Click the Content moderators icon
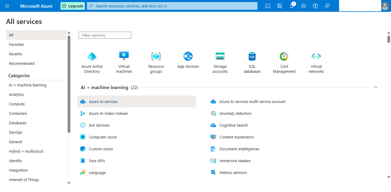This screenshot has width=391, height=192. 213,137
